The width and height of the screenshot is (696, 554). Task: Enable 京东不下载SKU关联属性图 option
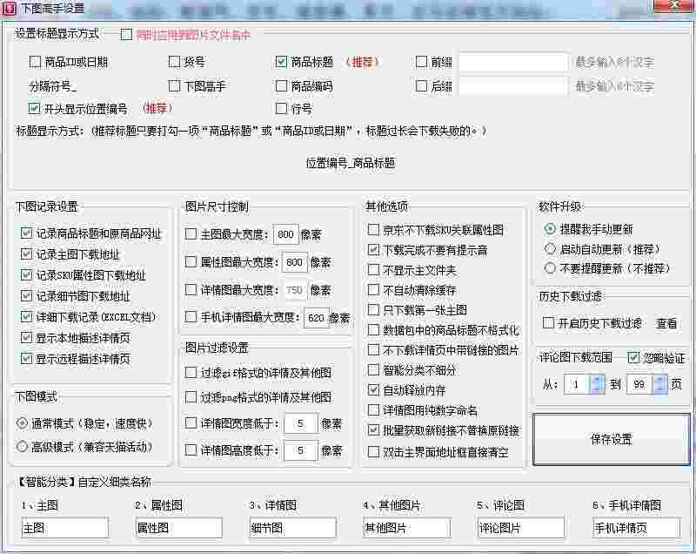point(374,228)
